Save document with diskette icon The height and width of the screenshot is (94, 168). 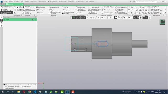click(x=20, y=7)
